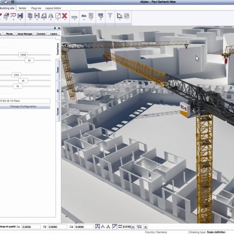The height and width of the screenshot is (234, 234).
Task: Click the red X delete tool
Action: pos(65,16)
